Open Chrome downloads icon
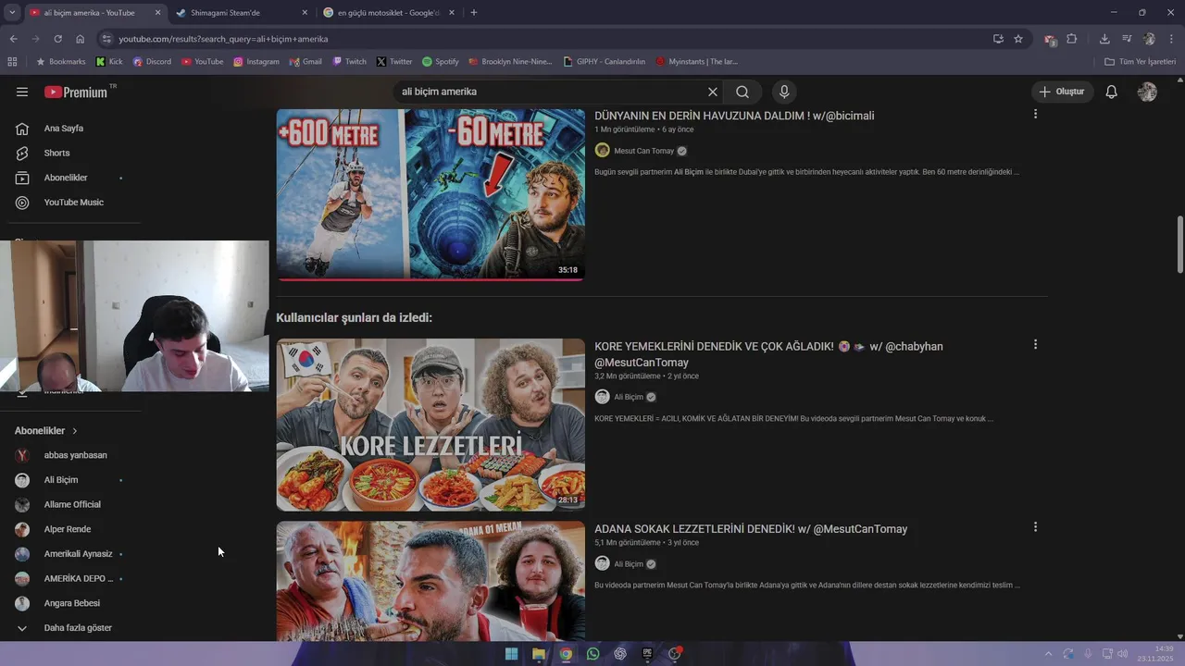 [x=1104, y=39]
